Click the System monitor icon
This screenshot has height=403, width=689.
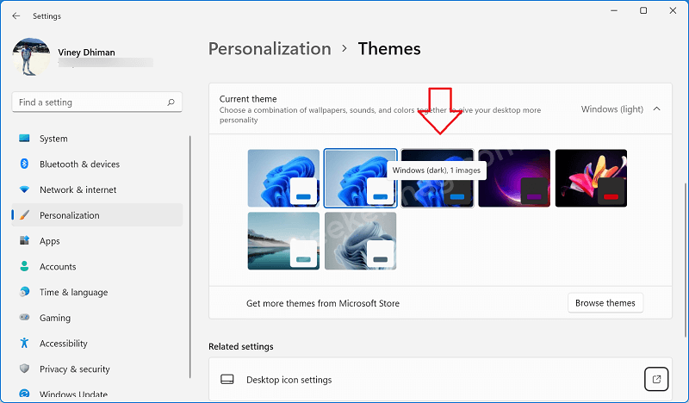pos(24,139)
